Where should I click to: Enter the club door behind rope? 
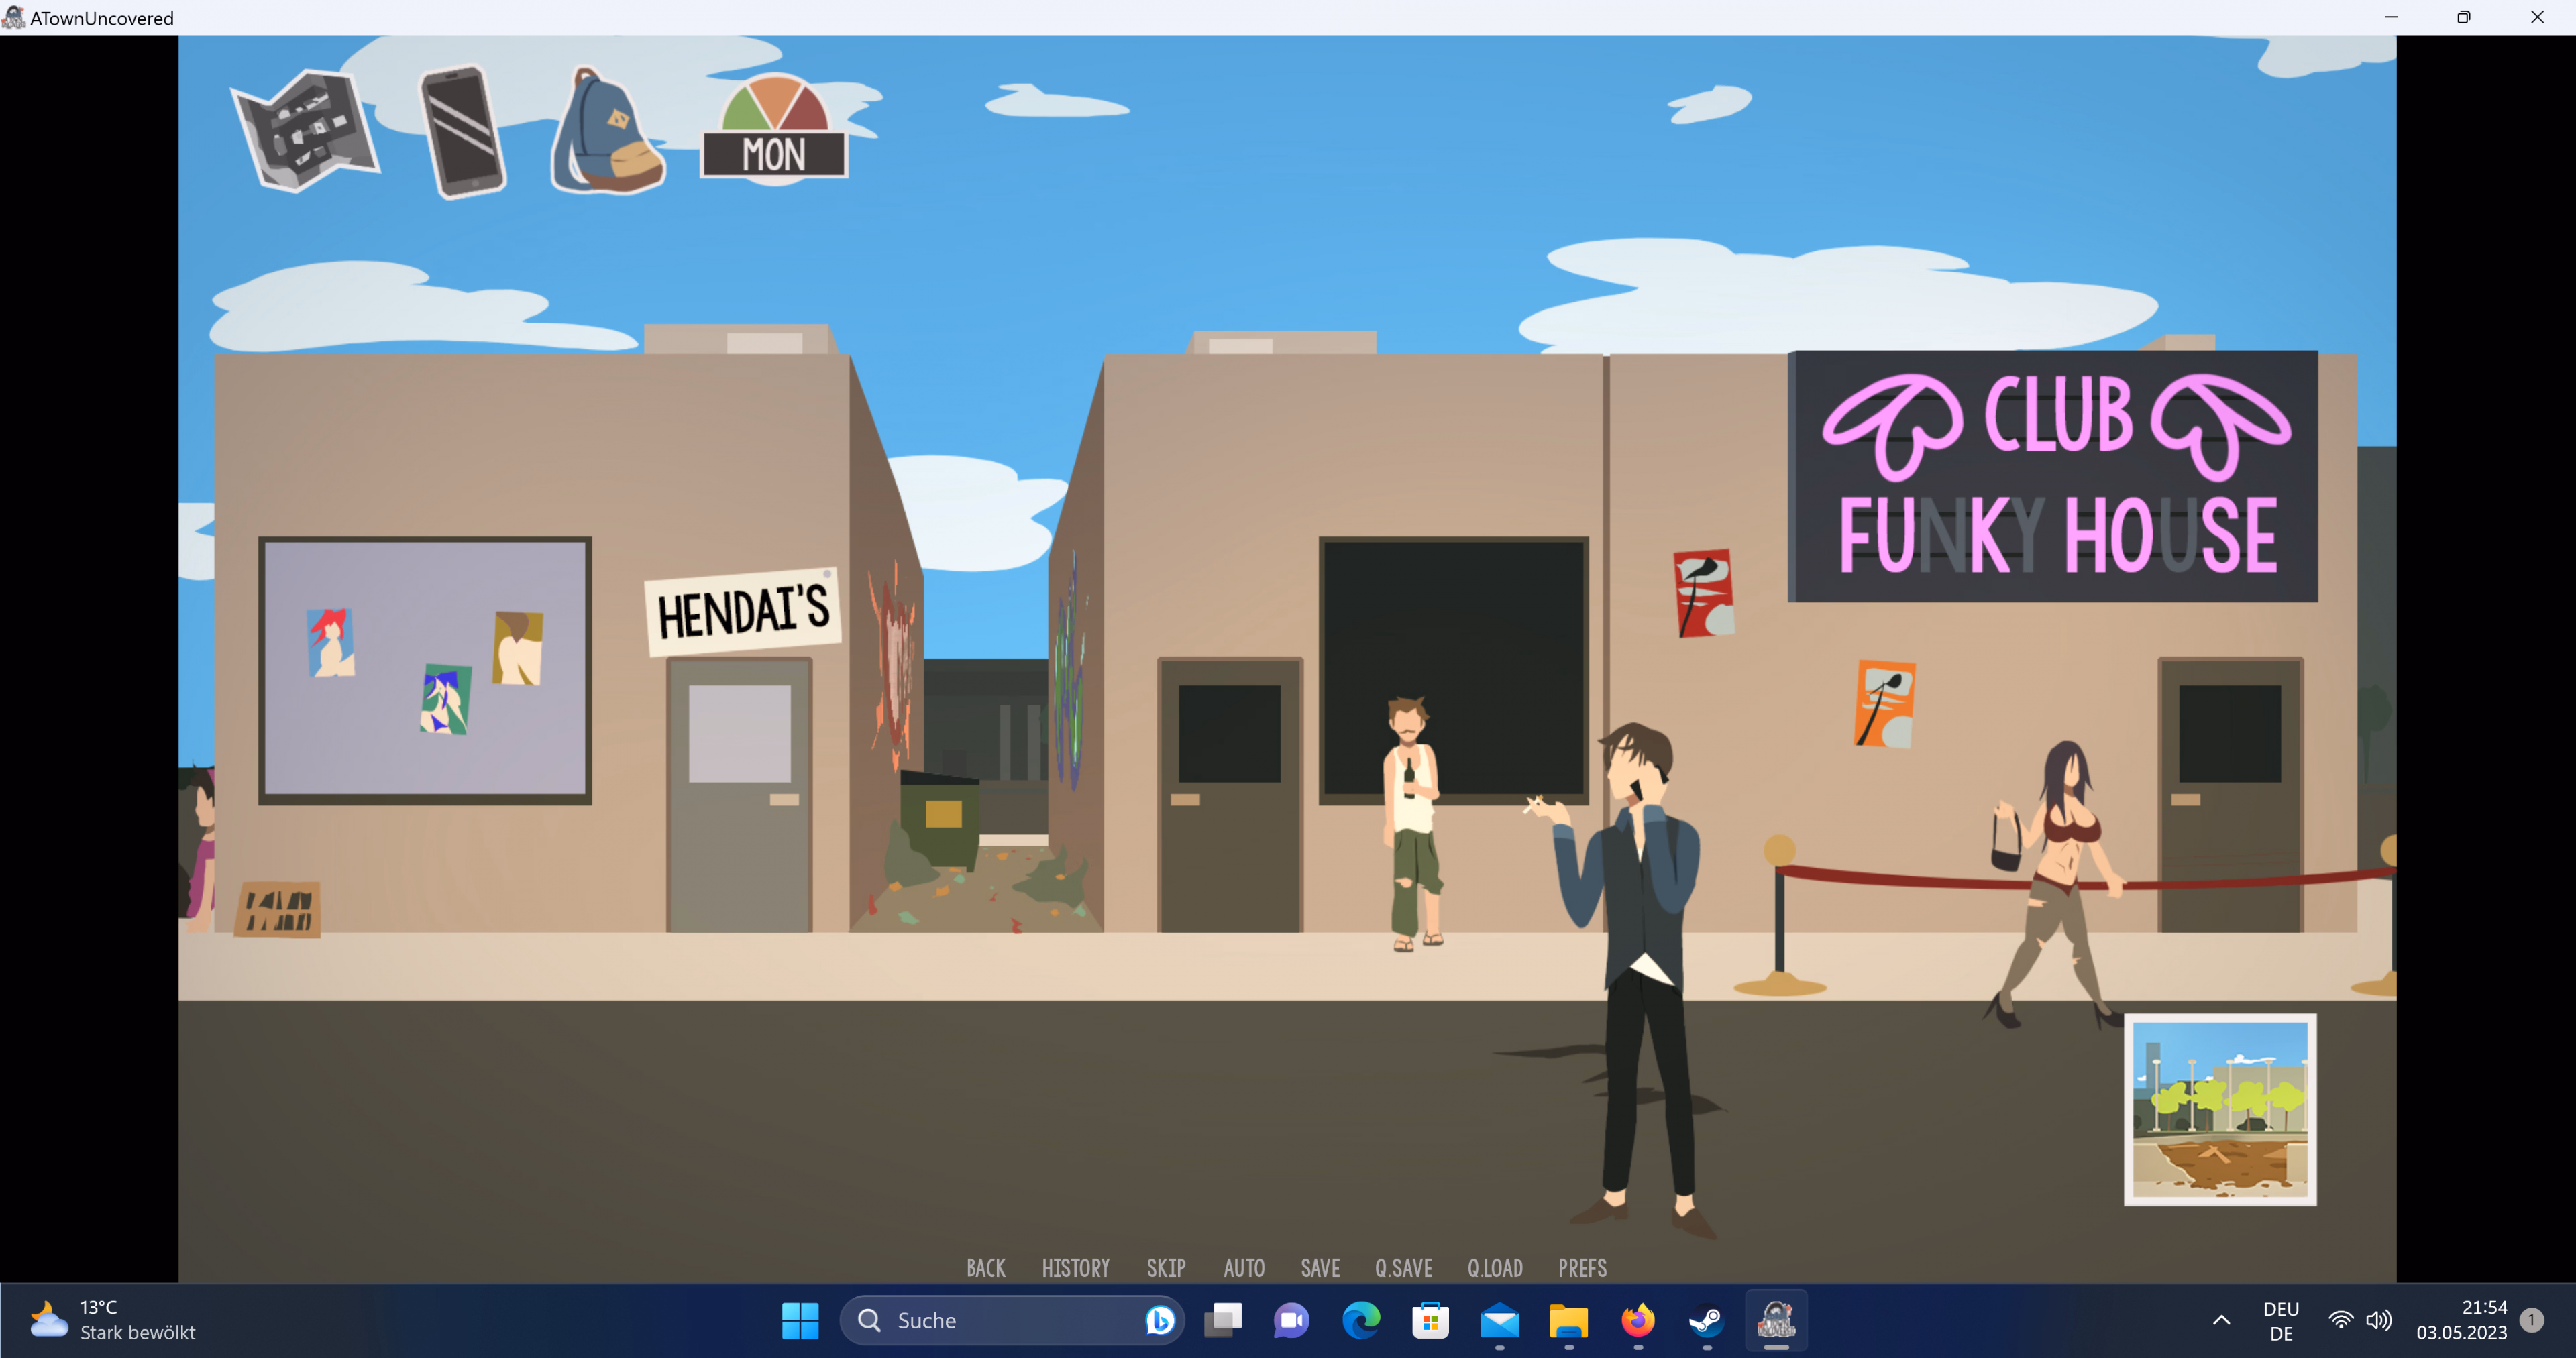point(2230,795)
